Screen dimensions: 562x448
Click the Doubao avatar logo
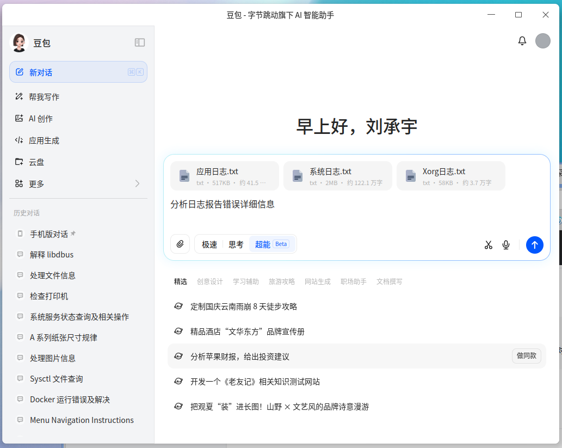click(19, 42)
